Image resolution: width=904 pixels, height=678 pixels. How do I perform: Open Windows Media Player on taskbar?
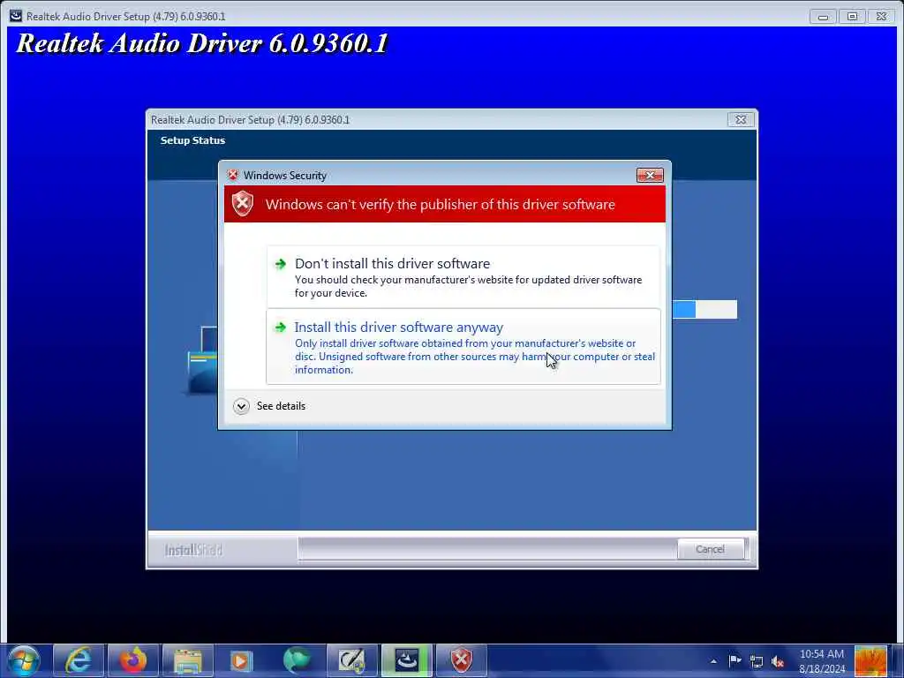click(x=242, y=660)
